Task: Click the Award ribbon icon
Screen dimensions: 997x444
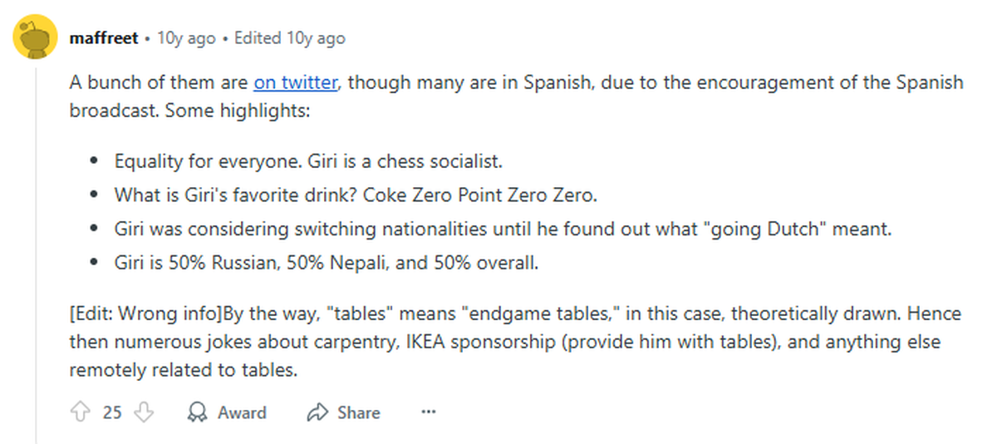Action: (x=198, y=412)
